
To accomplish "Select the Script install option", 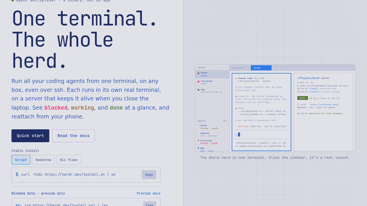I will pyautogui.click(x=21, y=160).
